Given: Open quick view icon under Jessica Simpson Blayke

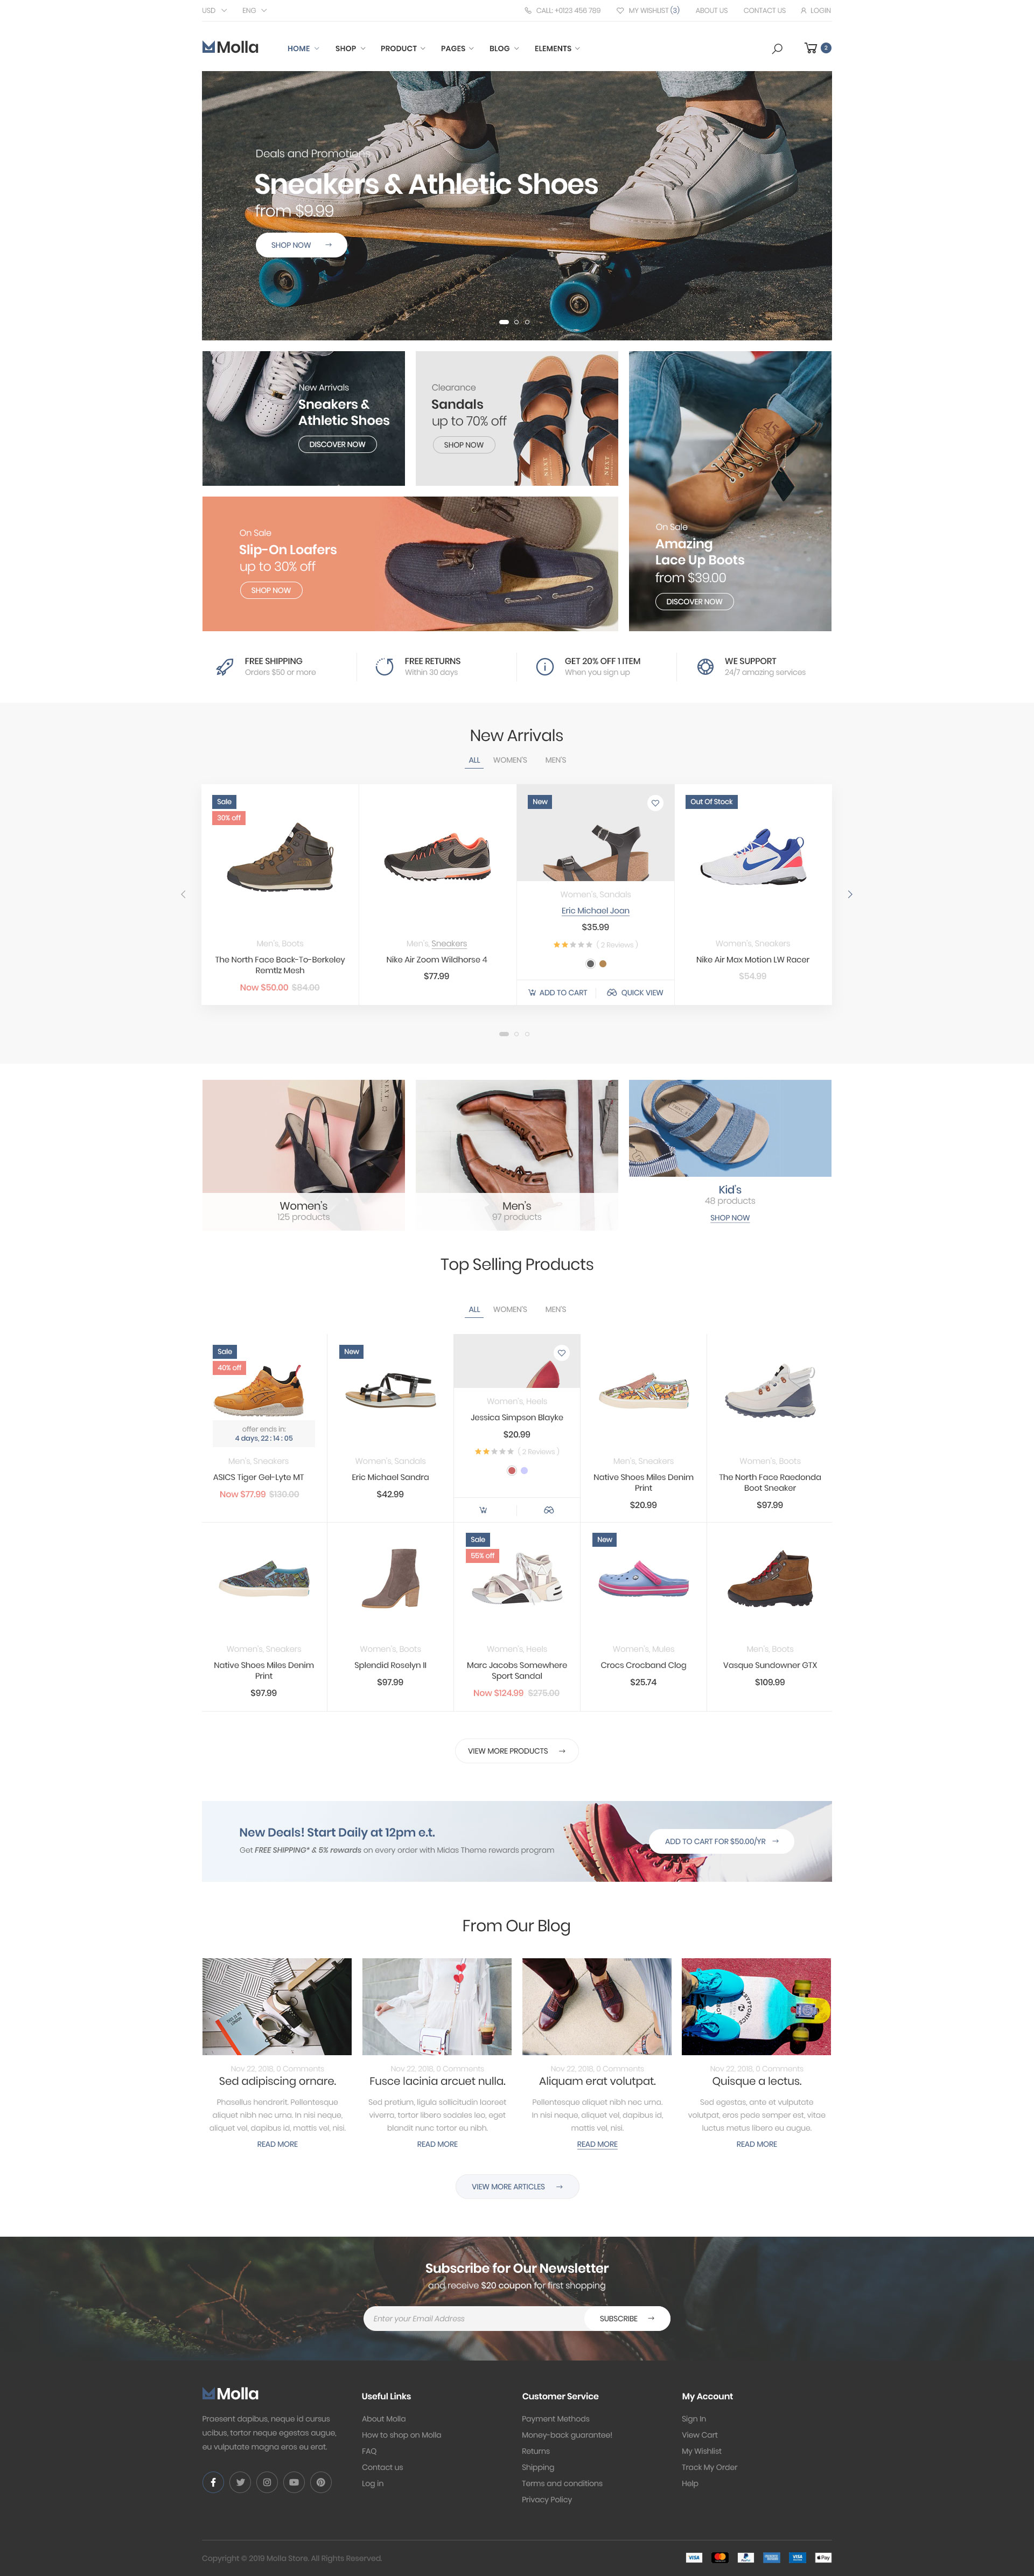Looking at the screenshot, I should click(x=549, y=1510).
